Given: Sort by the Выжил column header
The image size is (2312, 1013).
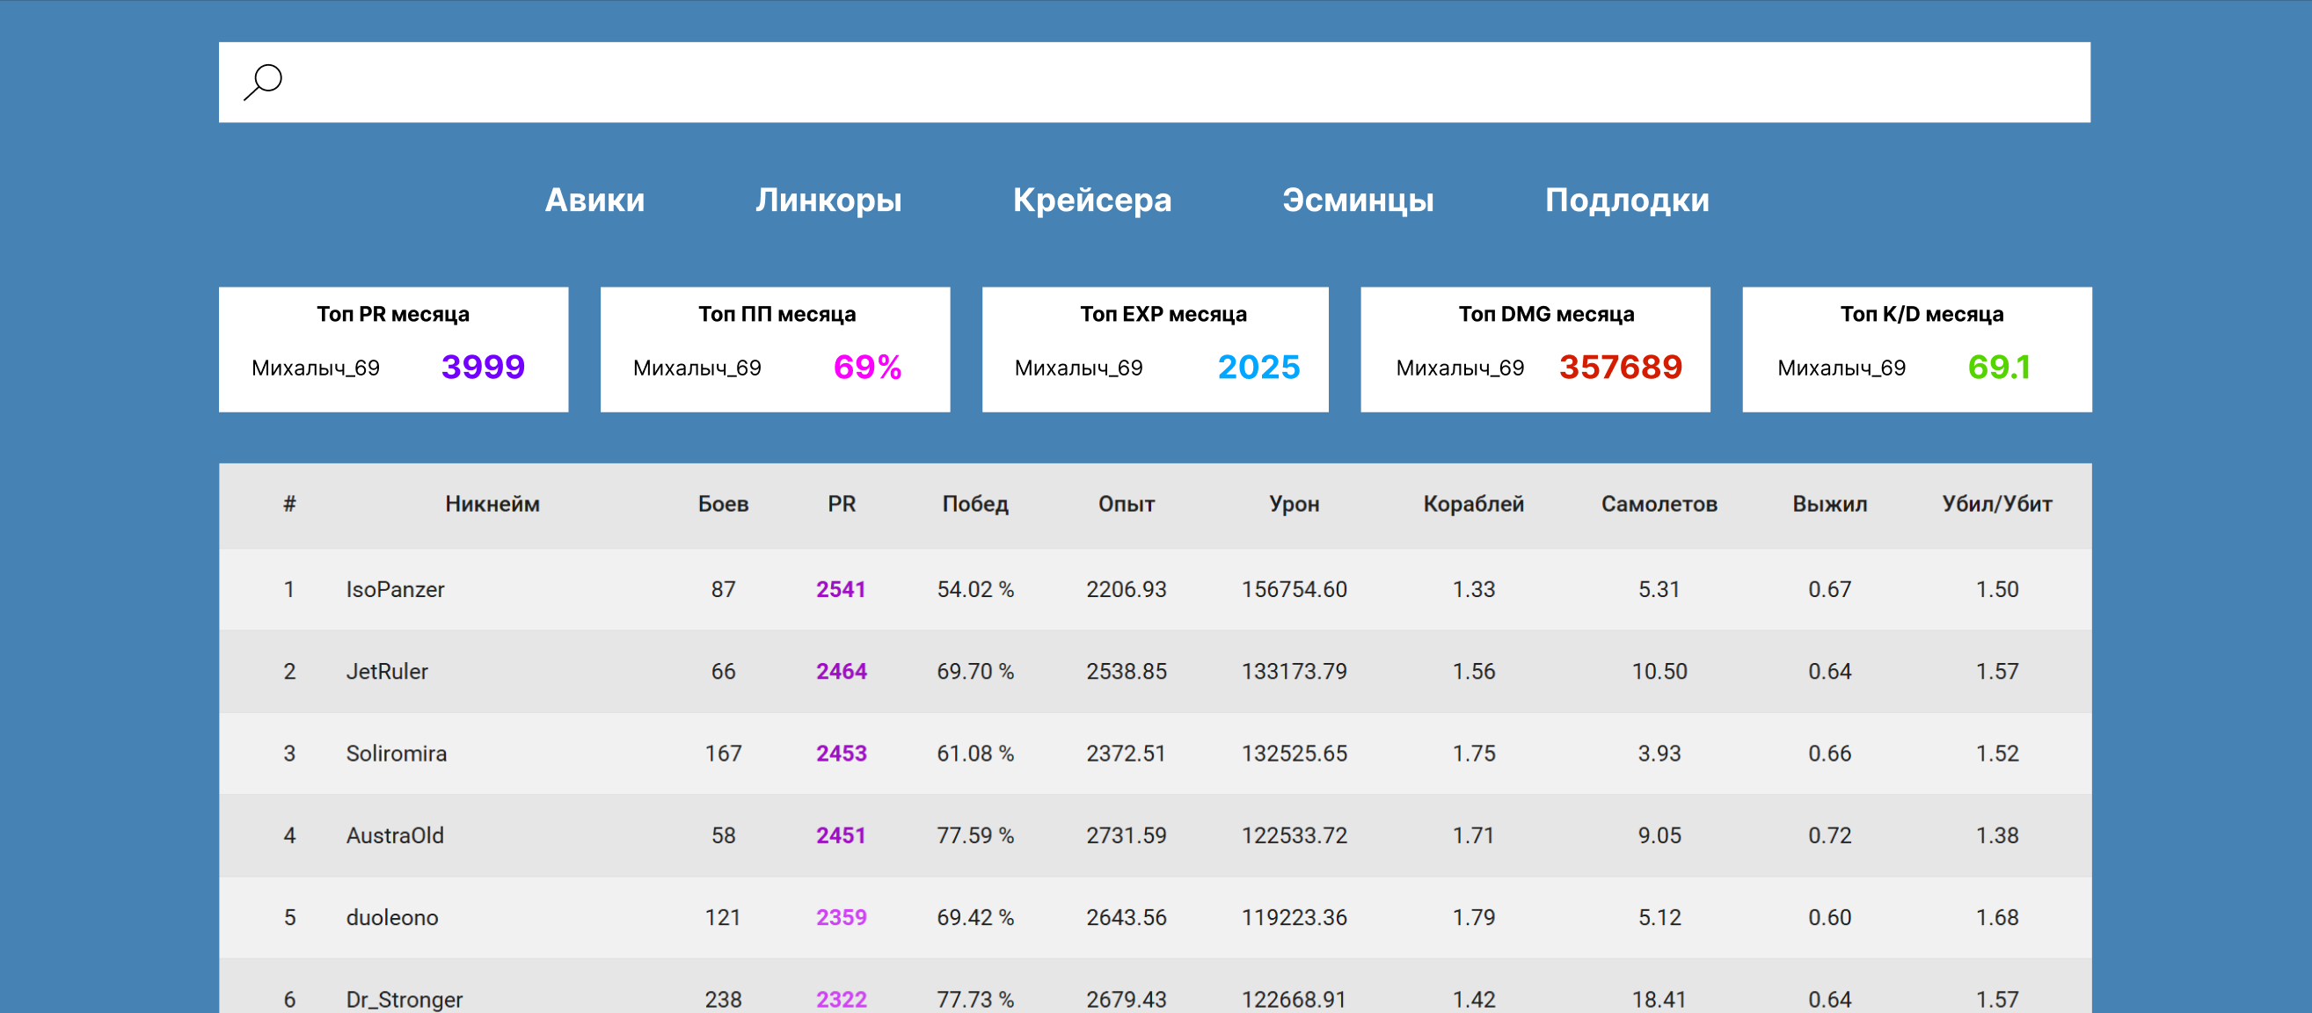Looking at the screenshot, I should (x=1830, y=504).
